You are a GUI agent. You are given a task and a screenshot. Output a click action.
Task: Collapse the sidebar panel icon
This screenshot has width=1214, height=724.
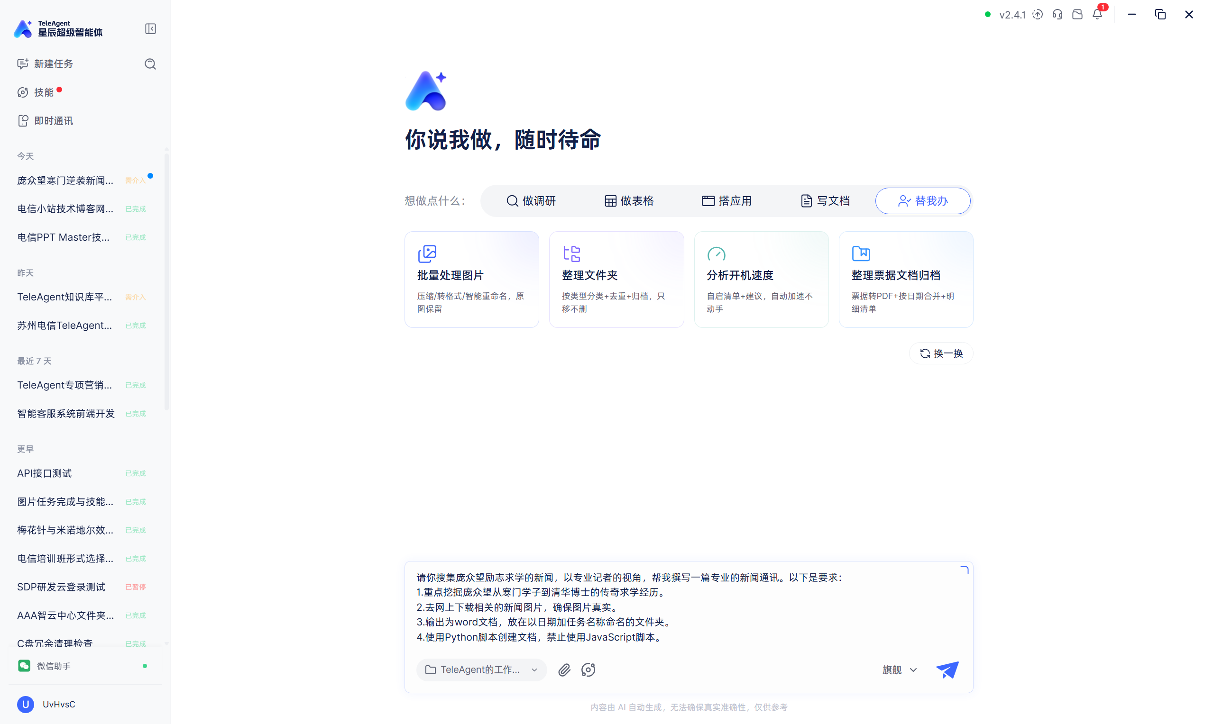pyautogui.click(x=150, y=29)
